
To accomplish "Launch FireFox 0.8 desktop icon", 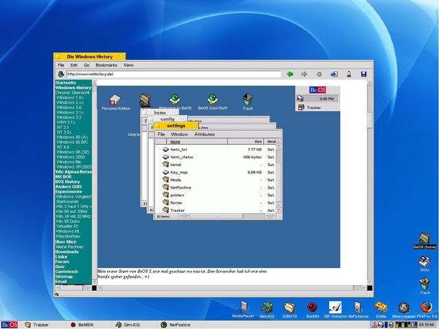I will point(427,309).
